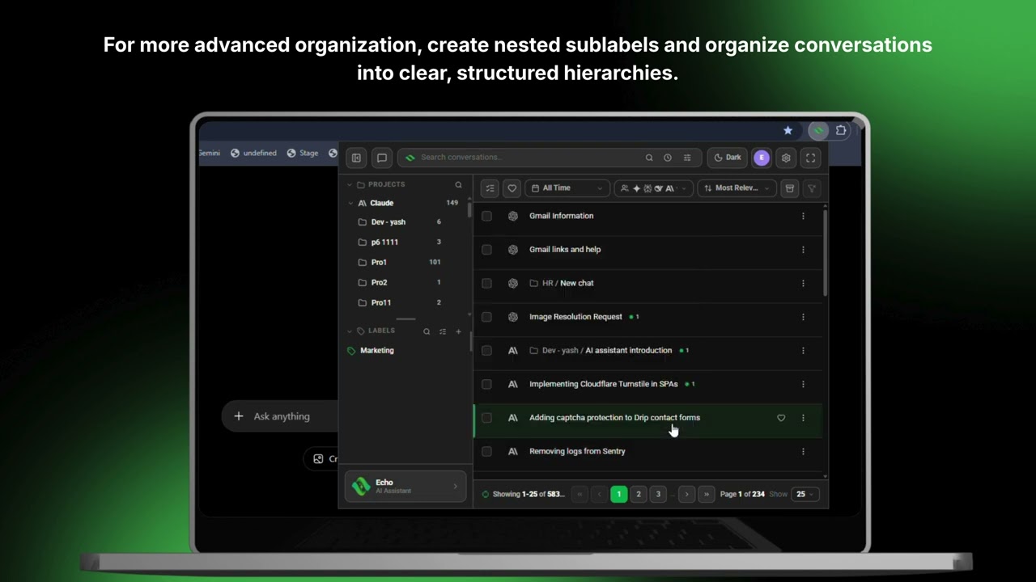Screen dimensions: 1036x582
Task: Open the archive box icon
Action: pyautogui.click(x=790, y=188)
